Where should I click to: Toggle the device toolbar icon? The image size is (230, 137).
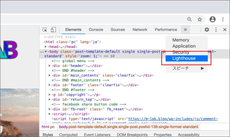(53, 30)
